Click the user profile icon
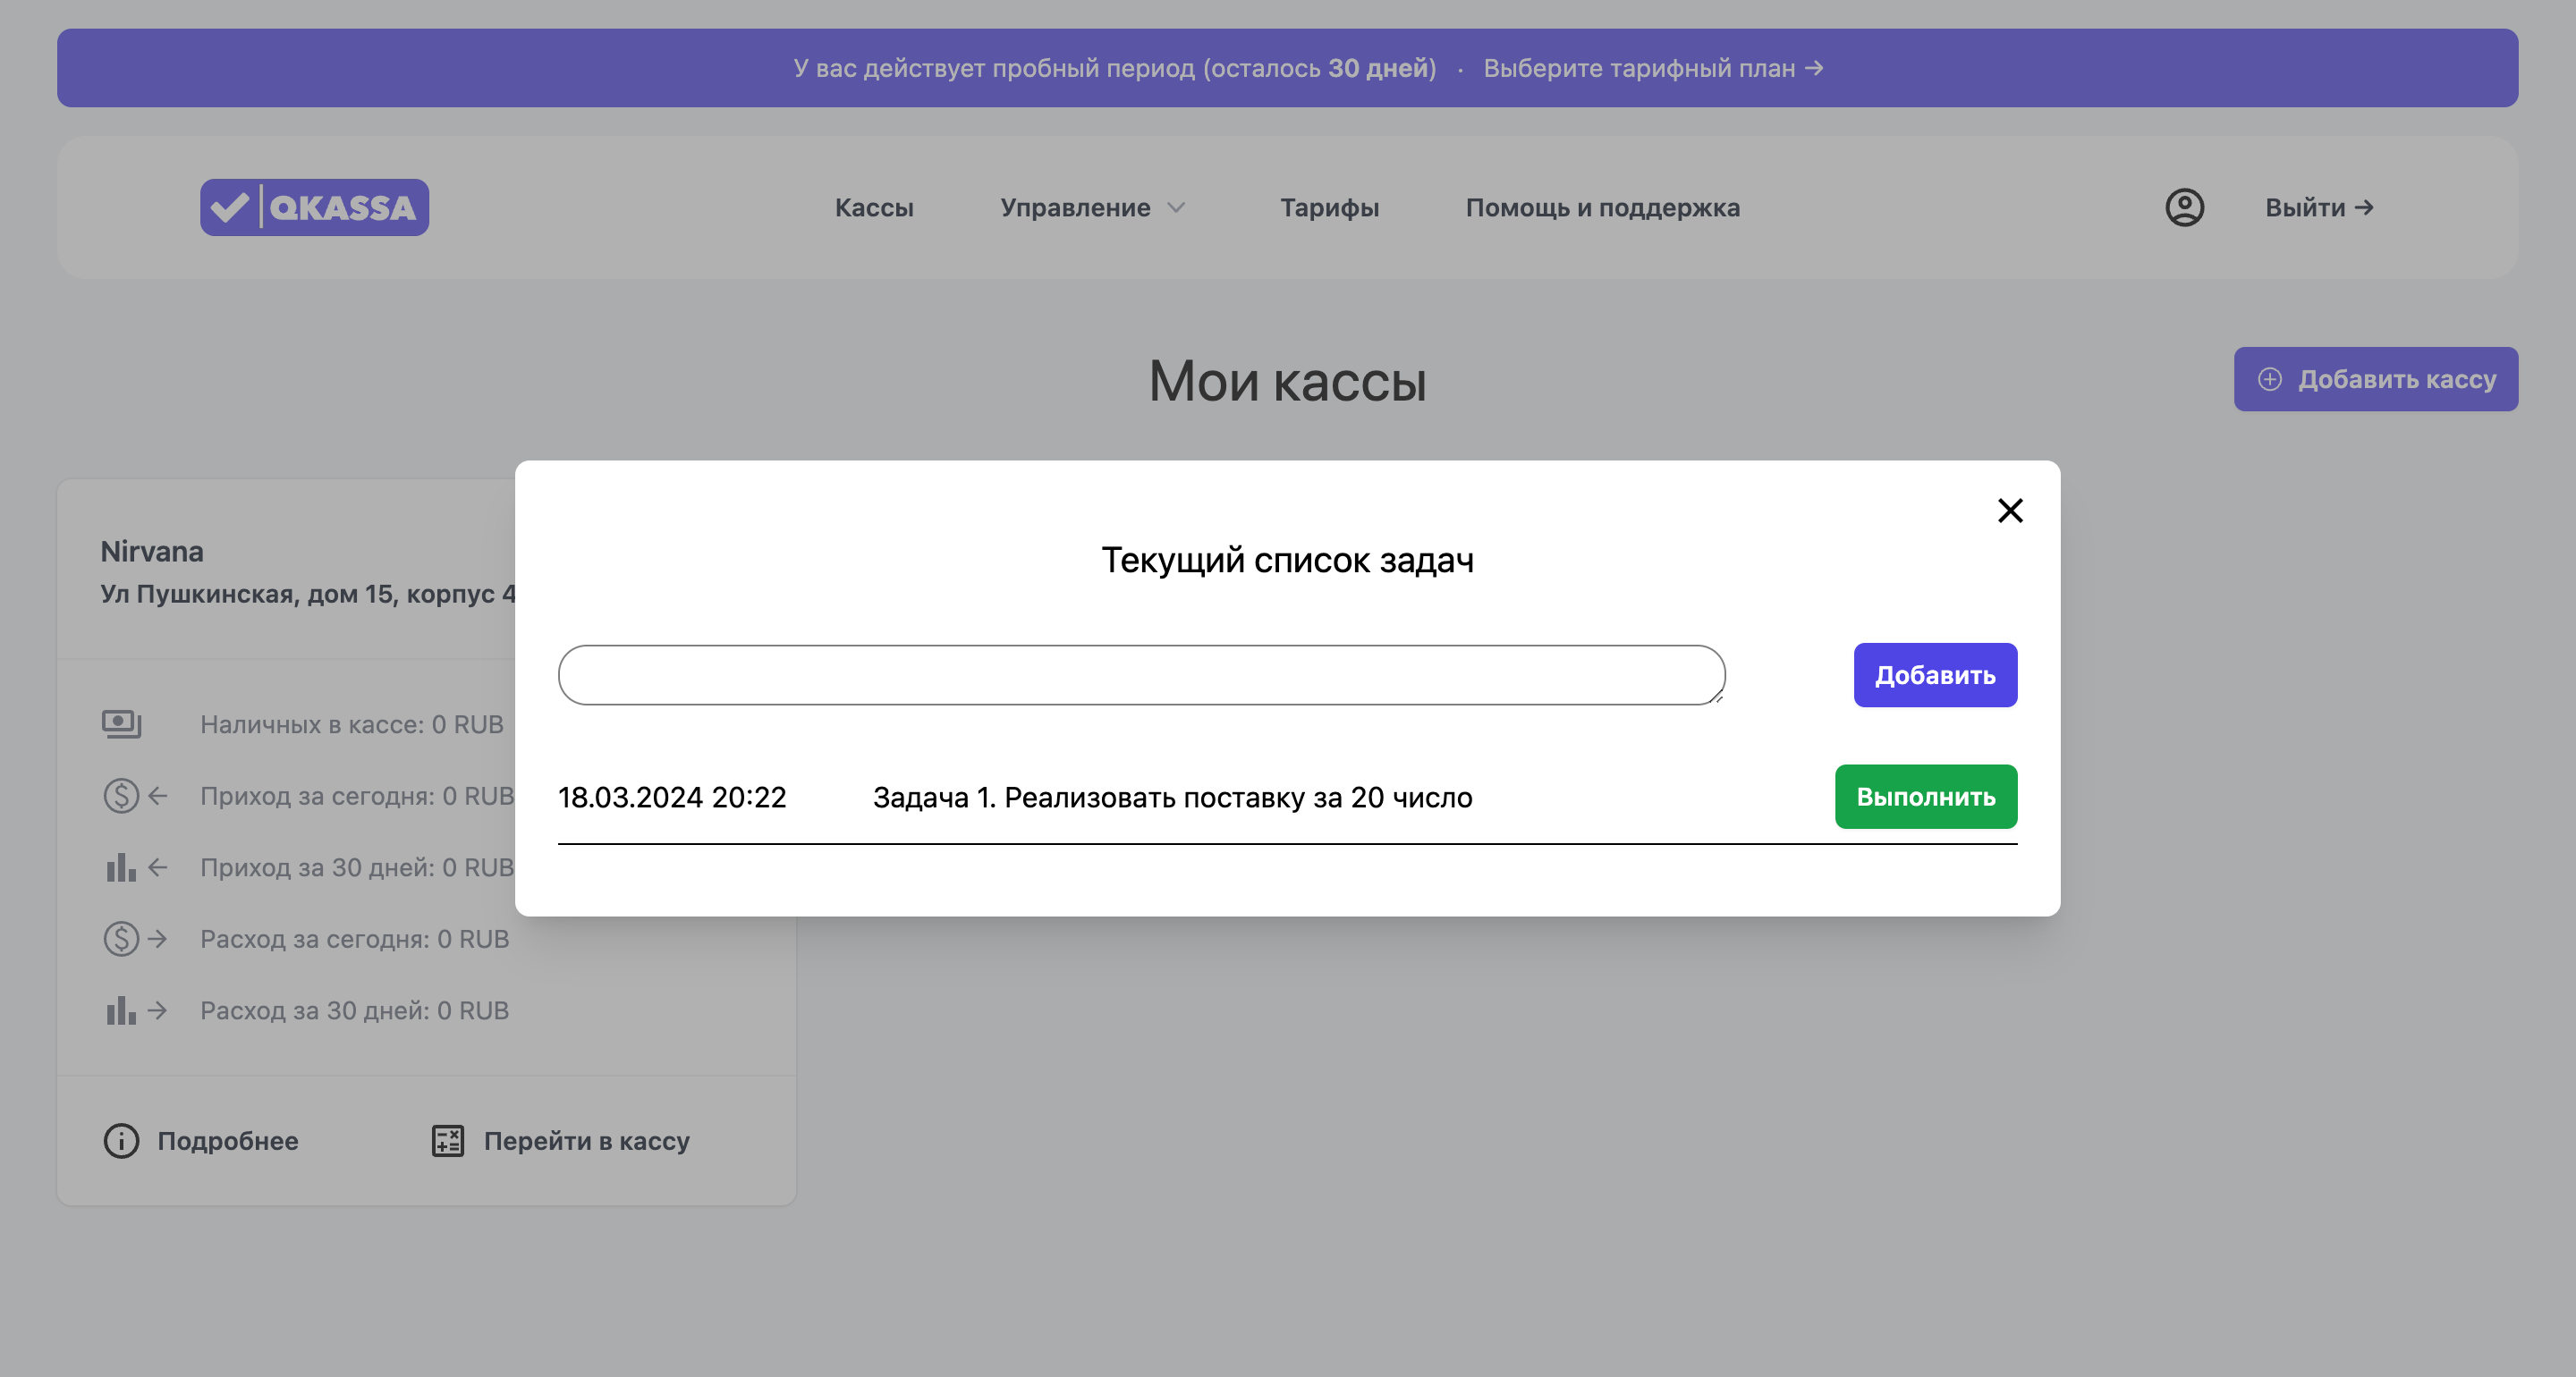This screenshot has width=2576, height=1377. [2184, 207]
